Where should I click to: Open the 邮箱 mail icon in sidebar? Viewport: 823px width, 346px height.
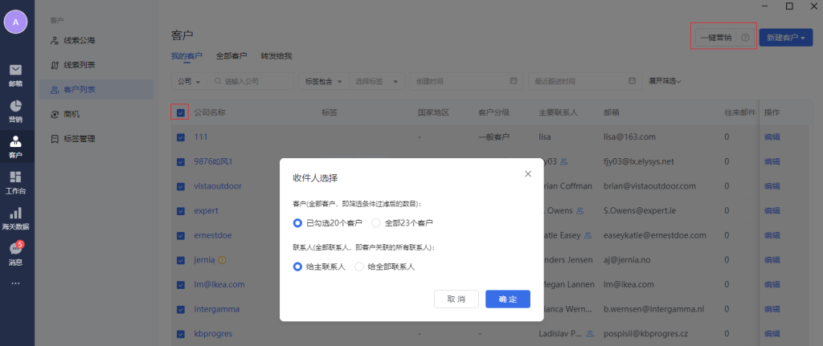[16, 73]
